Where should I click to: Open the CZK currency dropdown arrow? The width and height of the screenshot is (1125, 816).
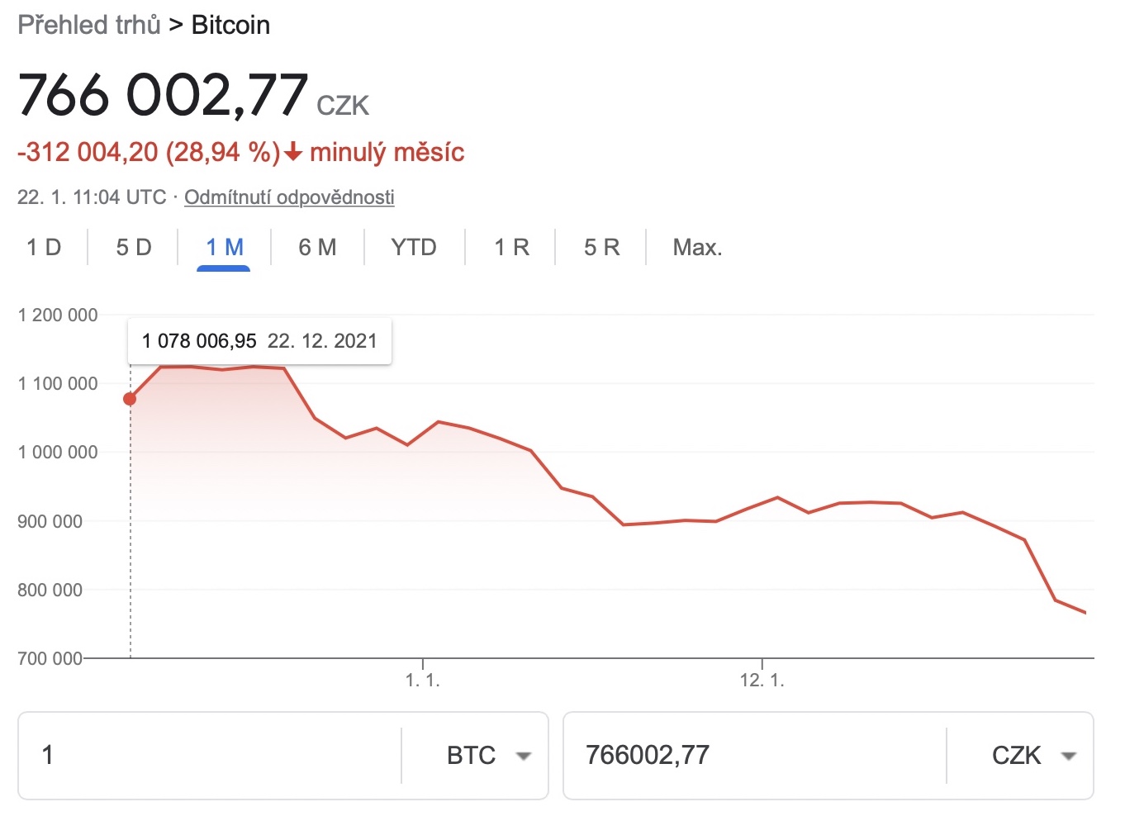pos(1068,756)
